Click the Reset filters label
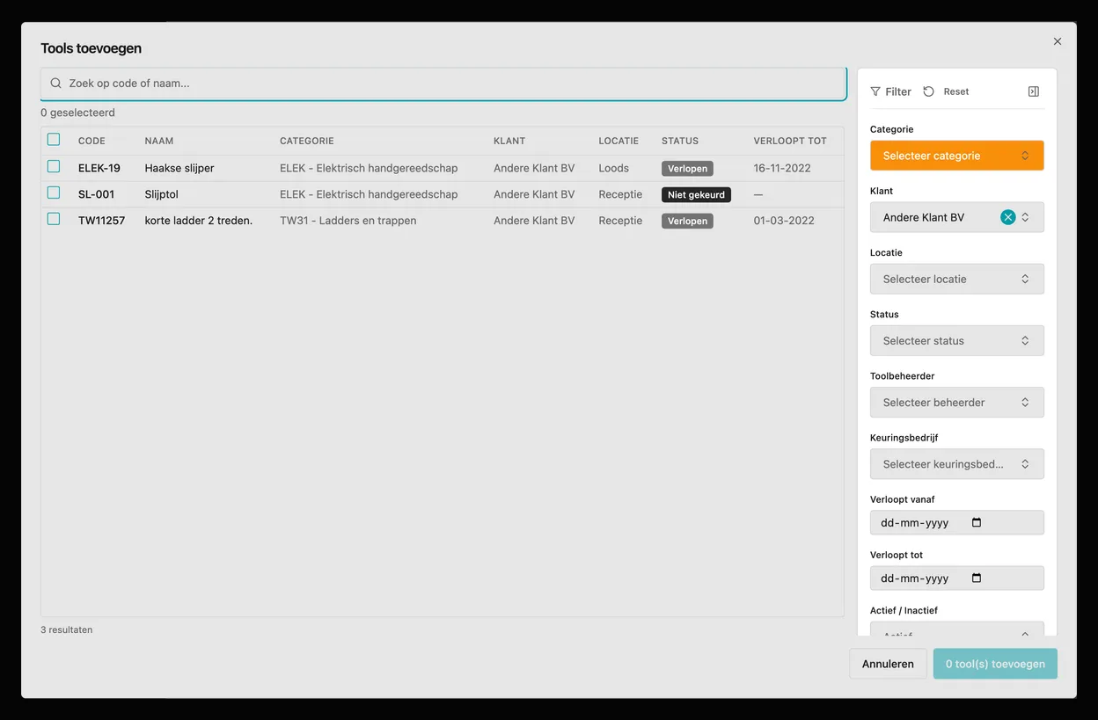 pyautogui.click(x=956, y=91)
